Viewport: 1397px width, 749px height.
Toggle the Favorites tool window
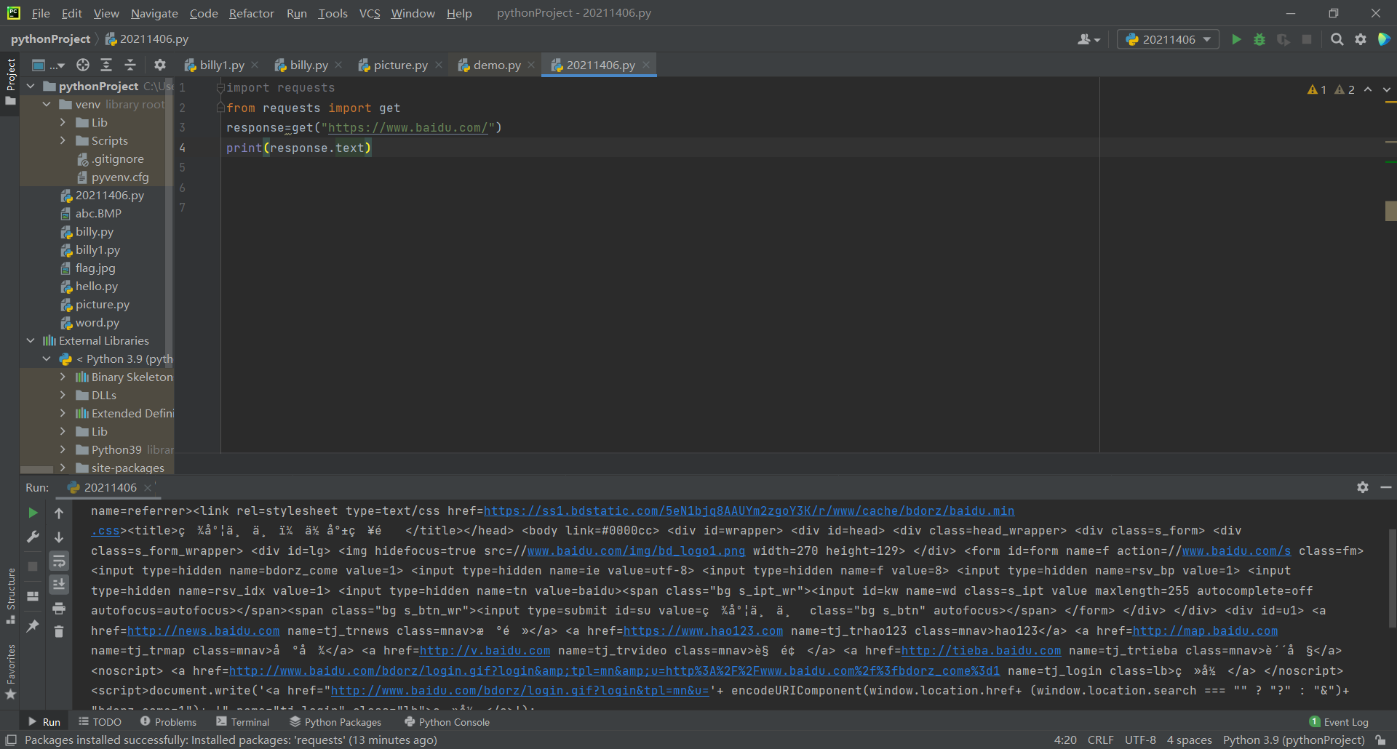point(10,671)
